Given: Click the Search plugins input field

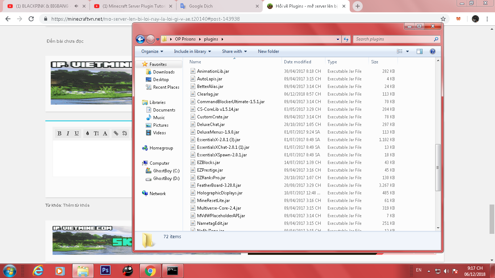Looking at the screenshot, I should pyautogui.click(x=393, y=39).
